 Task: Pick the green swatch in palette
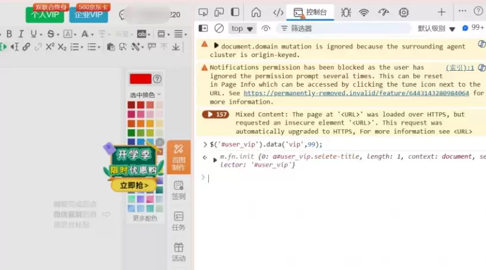[x=131, y=133]
